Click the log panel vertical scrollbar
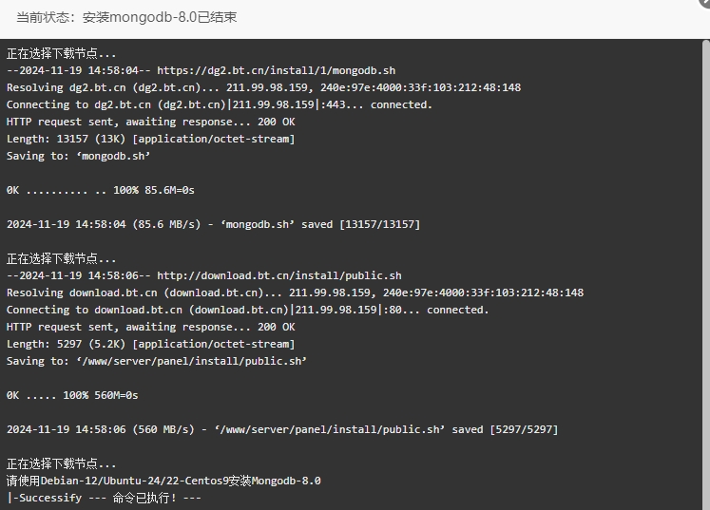This screenshot has height=510, width=710. (706, 274)
